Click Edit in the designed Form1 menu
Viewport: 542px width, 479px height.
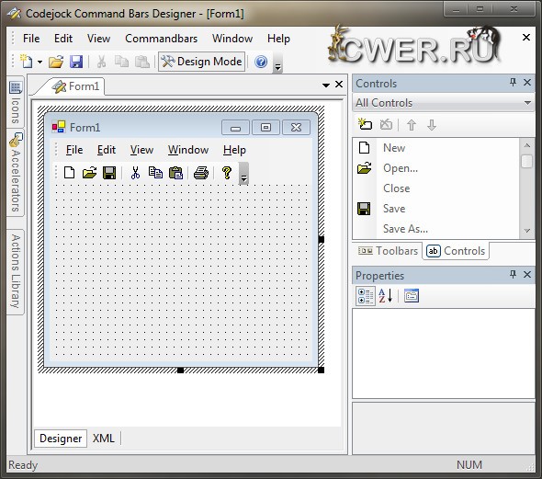click(107, 150)
